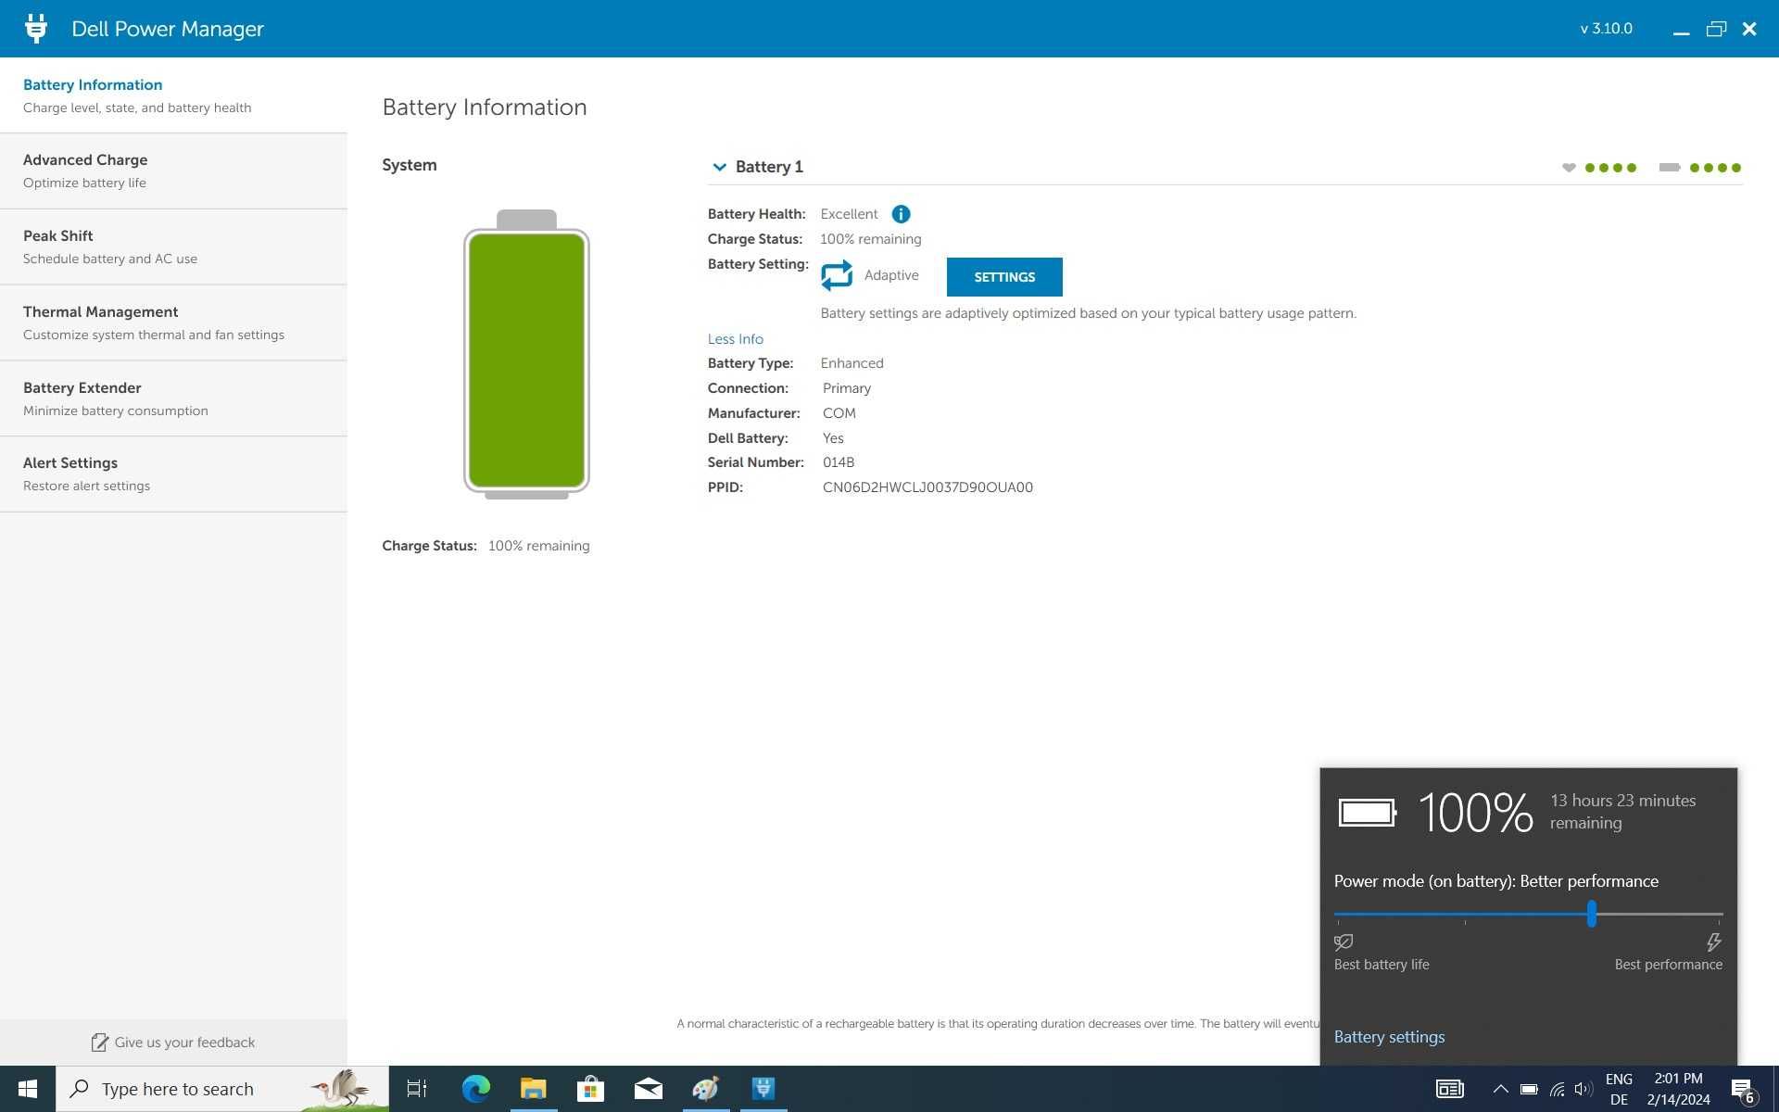Click the volume speaker tray icon

pos(1583,1090)
